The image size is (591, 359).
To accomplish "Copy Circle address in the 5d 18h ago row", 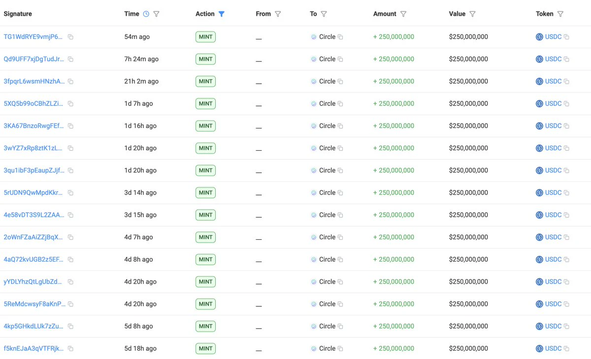I will click(340, 349).
